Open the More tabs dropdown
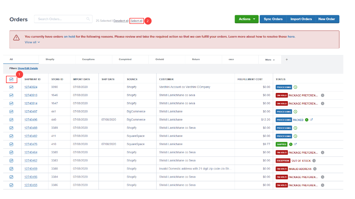The height and width of the screenshot is (199, 355). pos(270,60)
